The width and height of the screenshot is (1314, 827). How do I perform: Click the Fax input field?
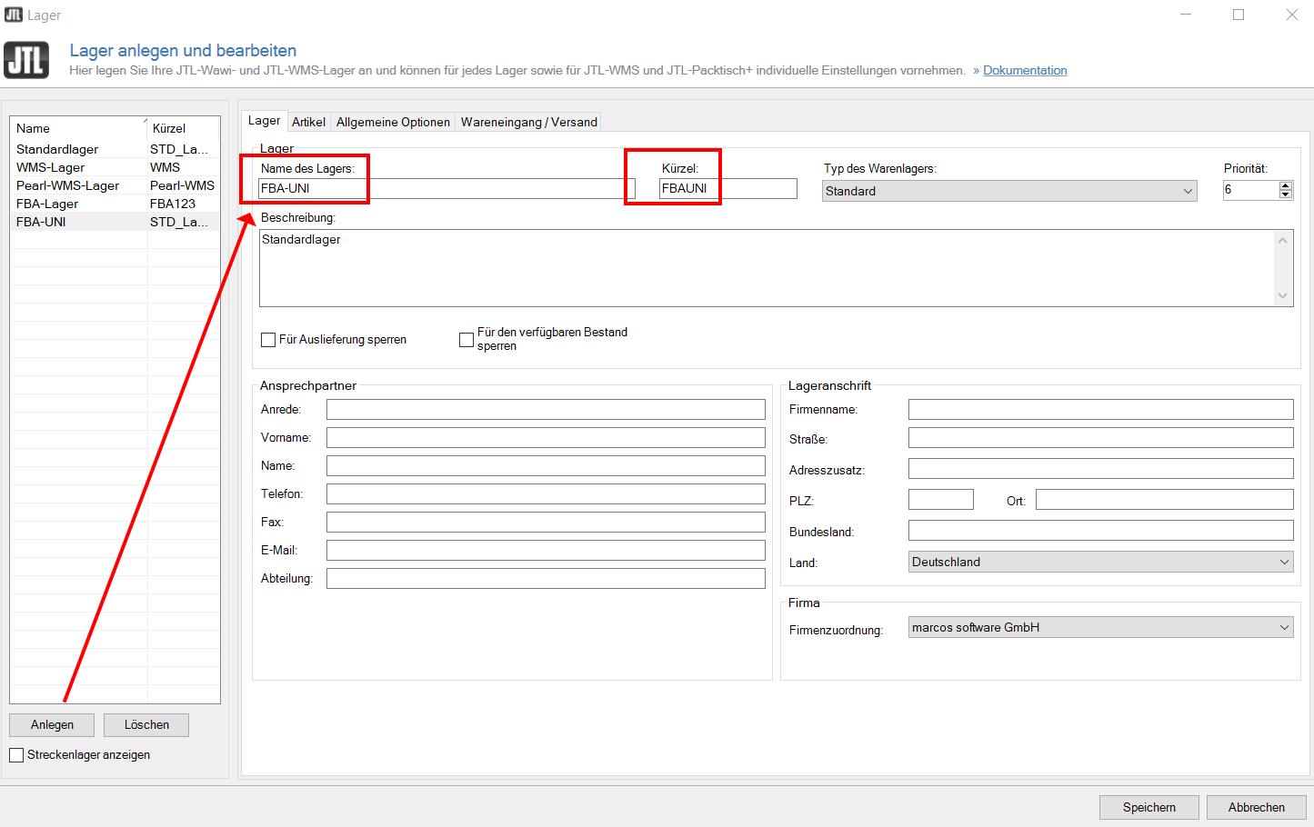546,522
